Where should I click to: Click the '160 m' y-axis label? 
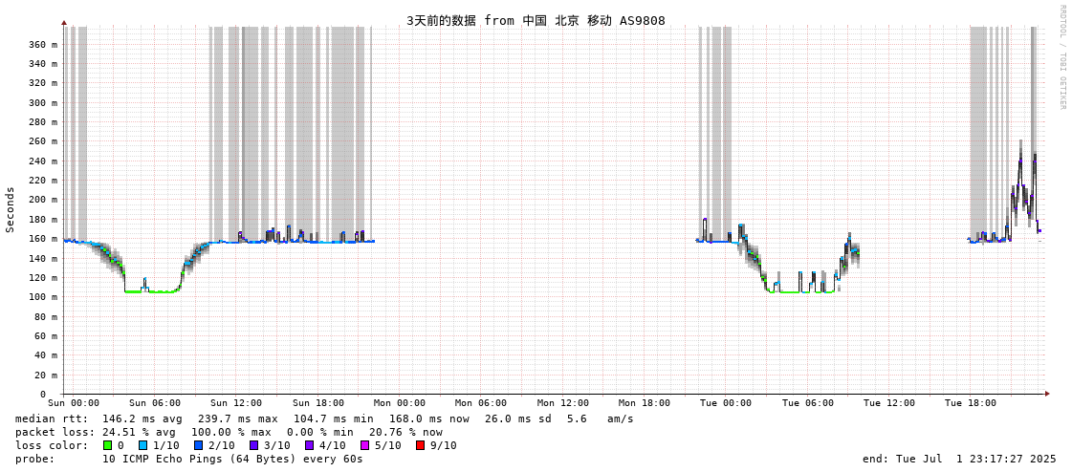pos(43,239)
